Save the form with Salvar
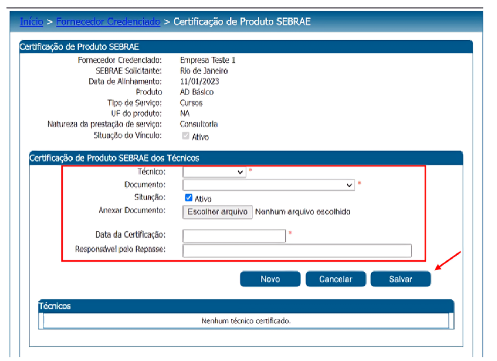This screenshot has width=497, height=361. [400, 279]
